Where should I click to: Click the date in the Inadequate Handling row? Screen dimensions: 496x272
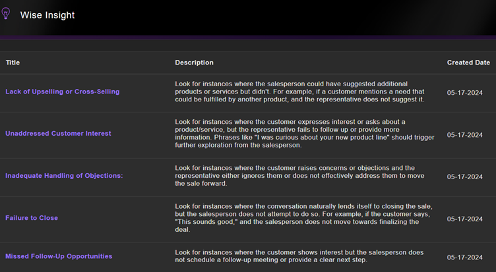click(465, 177)
